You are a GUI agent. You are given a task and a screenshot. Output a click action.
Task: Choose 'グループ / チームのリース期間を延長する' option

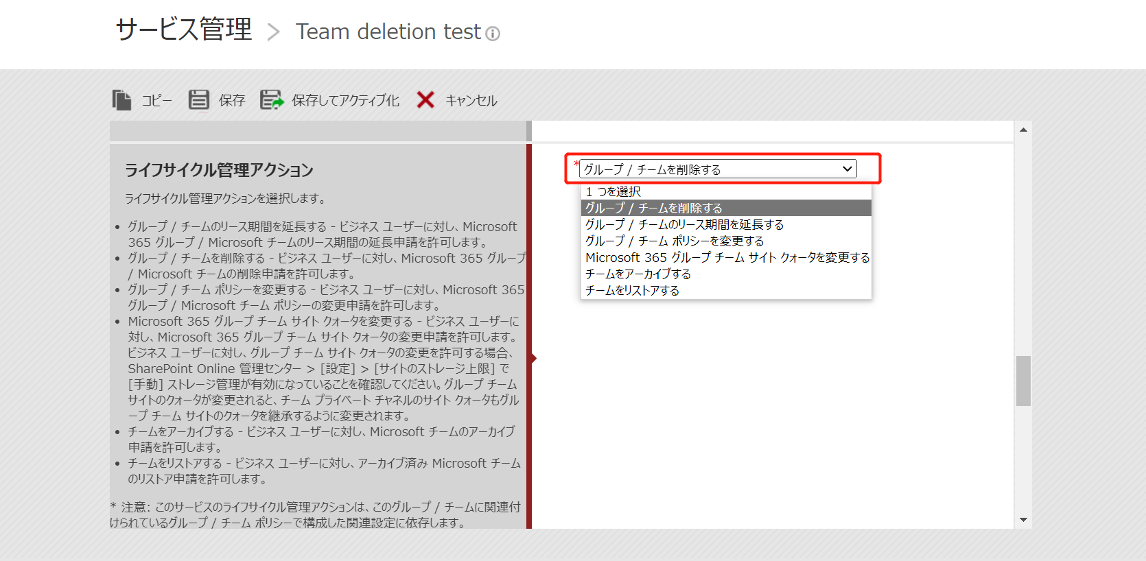click(x=684, y=224)
